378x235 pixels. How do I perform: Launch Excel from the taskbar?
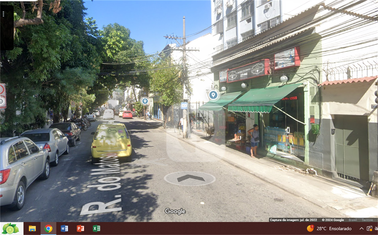pyautogui.click(x=96, y=228)
